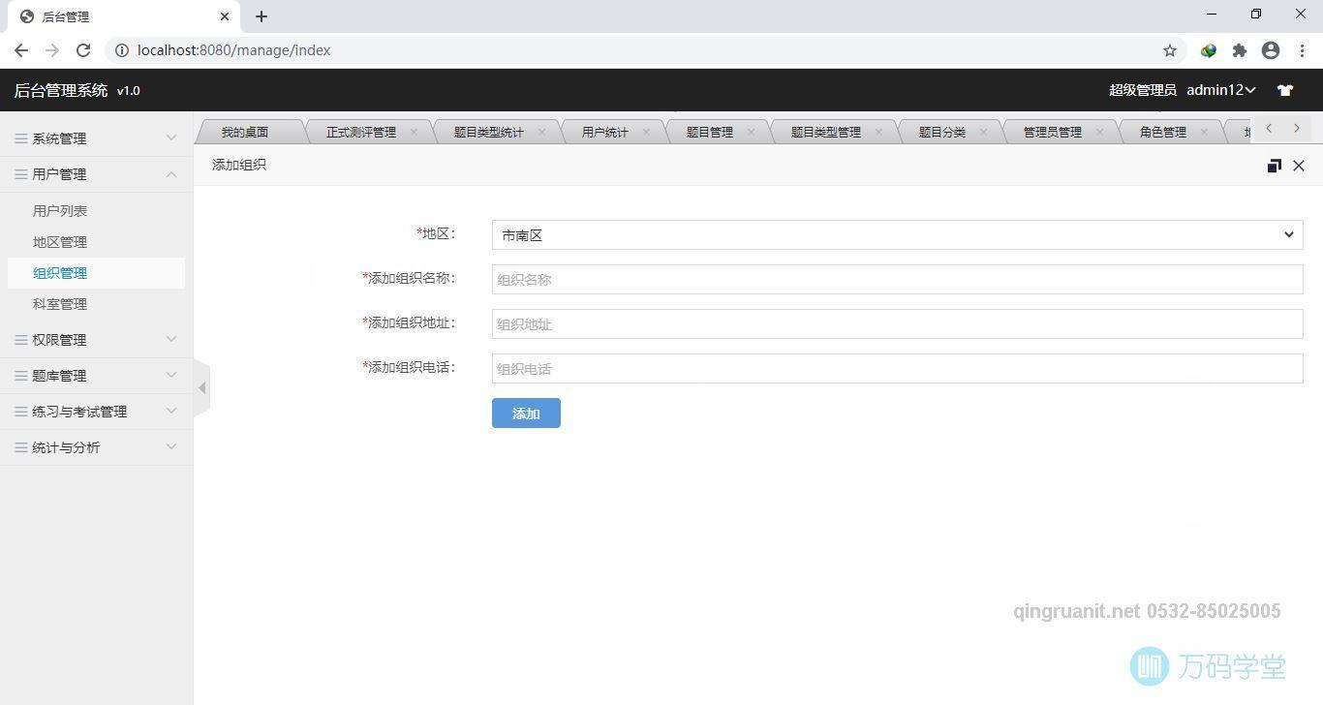1323x705 pixels.
Task: Maximize the 添加组织 panel via its restore icon
Action: coord(1275,165)
